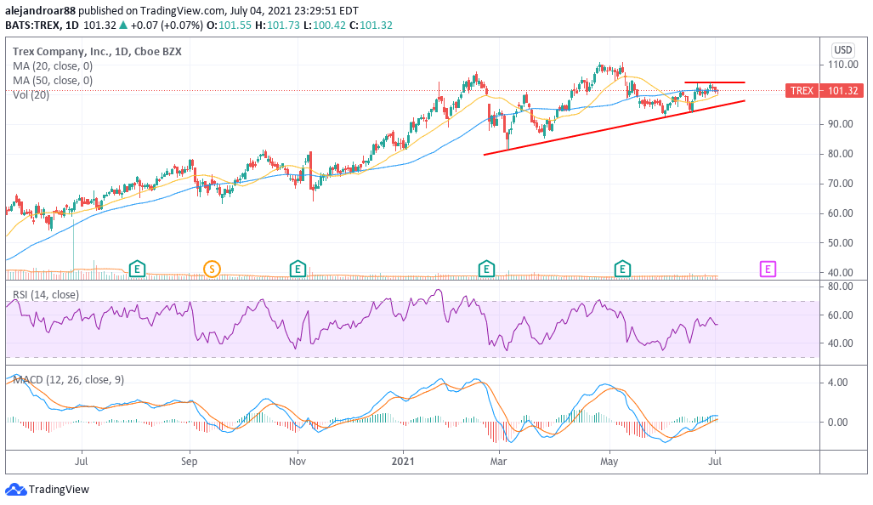
Task: Click the rising red trendline
Action: coord(614,128)
